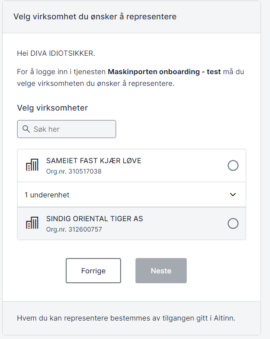Focus the "Søk her" search field

(72, 129)
